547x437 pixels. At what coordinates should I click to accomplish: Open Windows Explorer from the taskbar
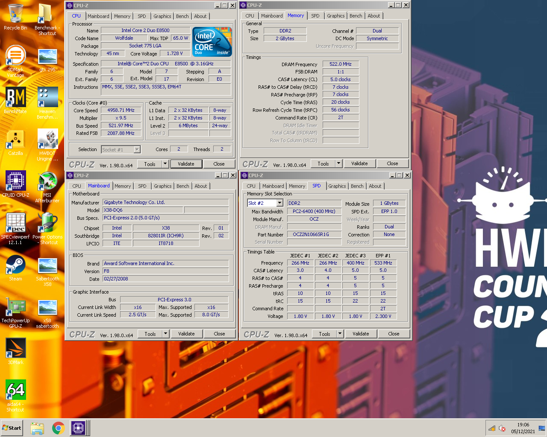pyautogui.click(x=37, y=428)
